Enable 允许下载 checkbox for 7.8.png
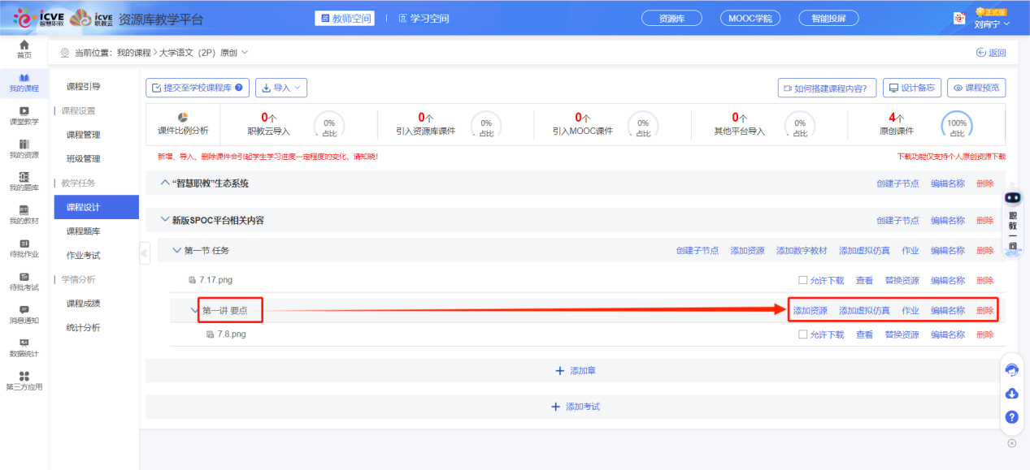This screenshot has height=470, width=1030. point(803,334)
